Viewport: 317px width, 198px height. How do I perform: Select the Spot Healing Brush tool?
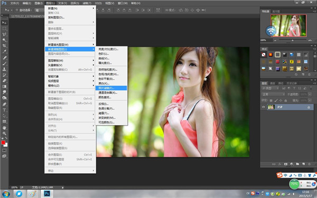[4, 58]
